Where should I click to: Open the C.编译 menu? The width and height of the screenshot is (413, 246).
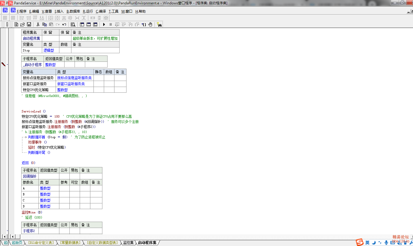click(x=101, y=11)
